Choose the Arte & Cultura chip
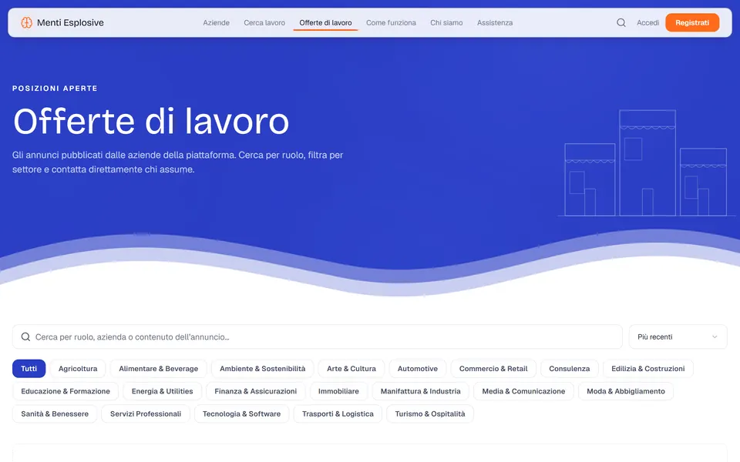The width and height of the screenshot is (740, 462). (351, 369)
